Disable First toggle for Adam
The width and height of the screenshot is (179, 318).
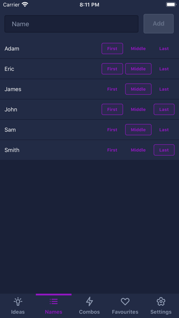pos(112,48)
